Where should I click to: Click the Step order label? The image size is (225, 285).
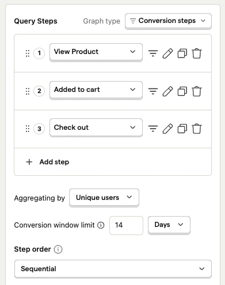tap(32, 249)
